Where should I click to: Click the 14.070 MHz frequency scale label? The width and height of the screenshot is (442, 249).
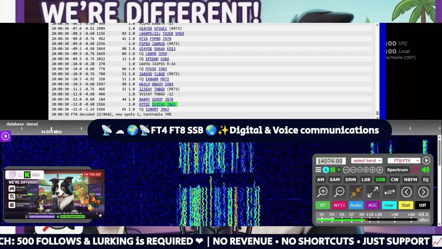click(51, 132)
